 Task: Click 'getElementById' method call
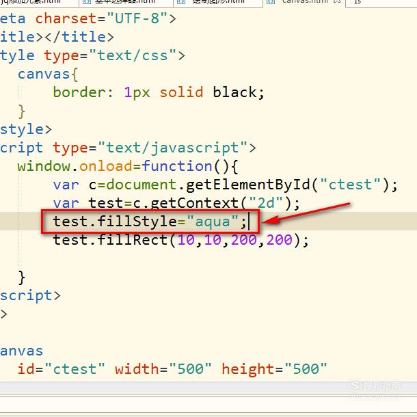pos(248,185)
